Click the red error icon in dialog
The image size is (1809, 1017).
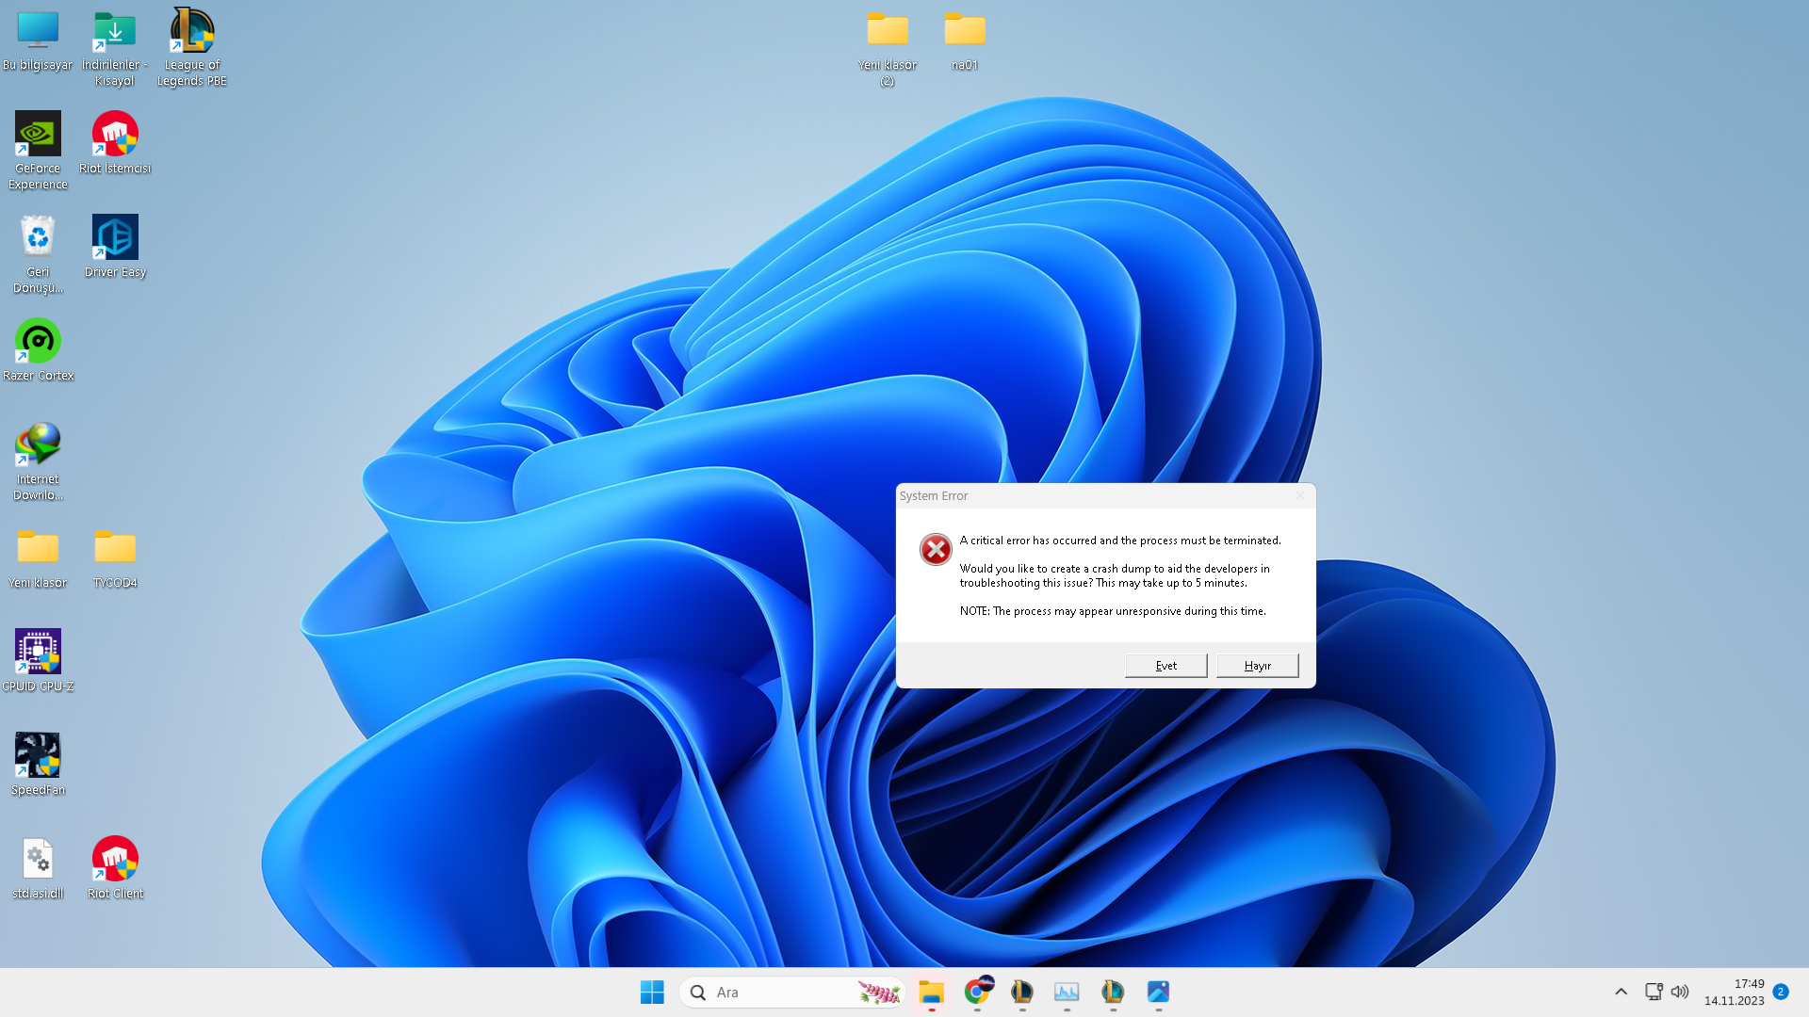click(x=936, y=549)
